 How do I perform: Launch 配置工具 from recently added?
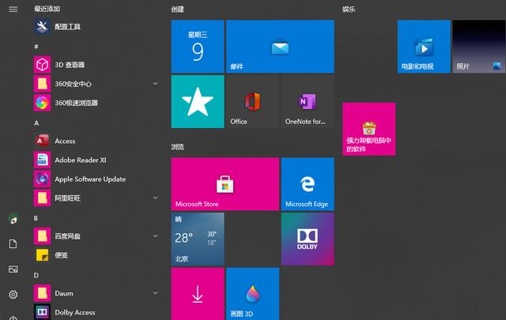tap(96, 26)
